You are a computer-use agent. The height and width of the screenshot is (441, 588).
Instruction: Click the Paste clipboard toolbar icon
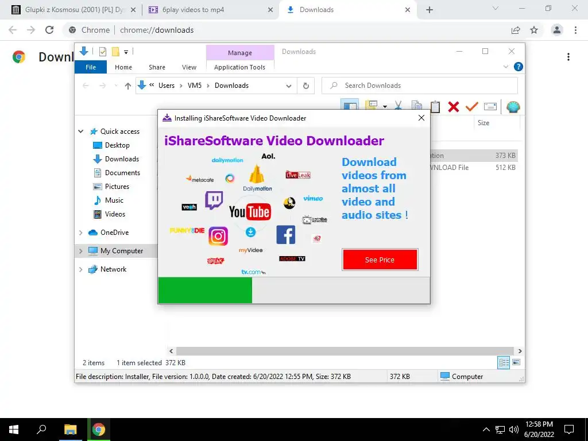click(435, 106)
